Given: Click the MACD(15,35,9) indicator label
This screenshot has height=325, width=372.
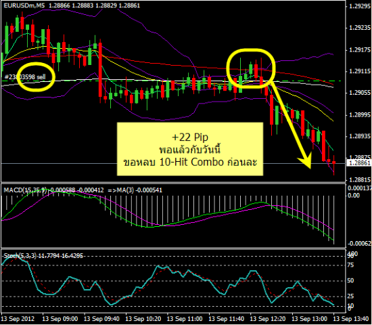Looking at the screenshot, I should point(25,190).
